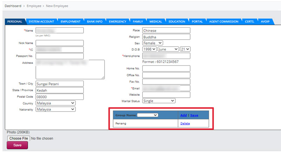
Task: Select the Emergency tab
Action: [117, 22]
